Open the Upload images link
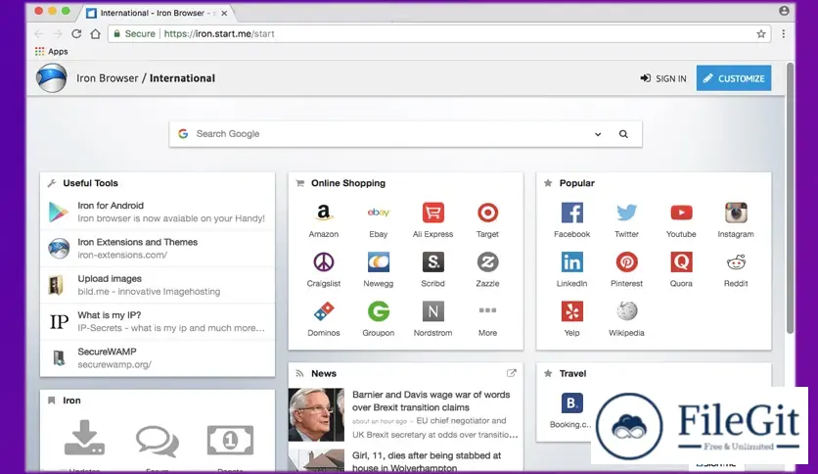The image size is (818, 474). pos(158,285)
